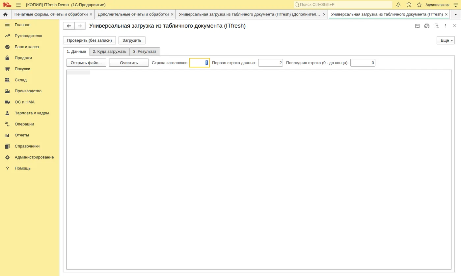Open the history clock icon

pos(409,5)
